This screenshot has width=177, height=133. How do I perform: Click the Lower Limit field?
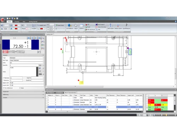pos(27,85)
